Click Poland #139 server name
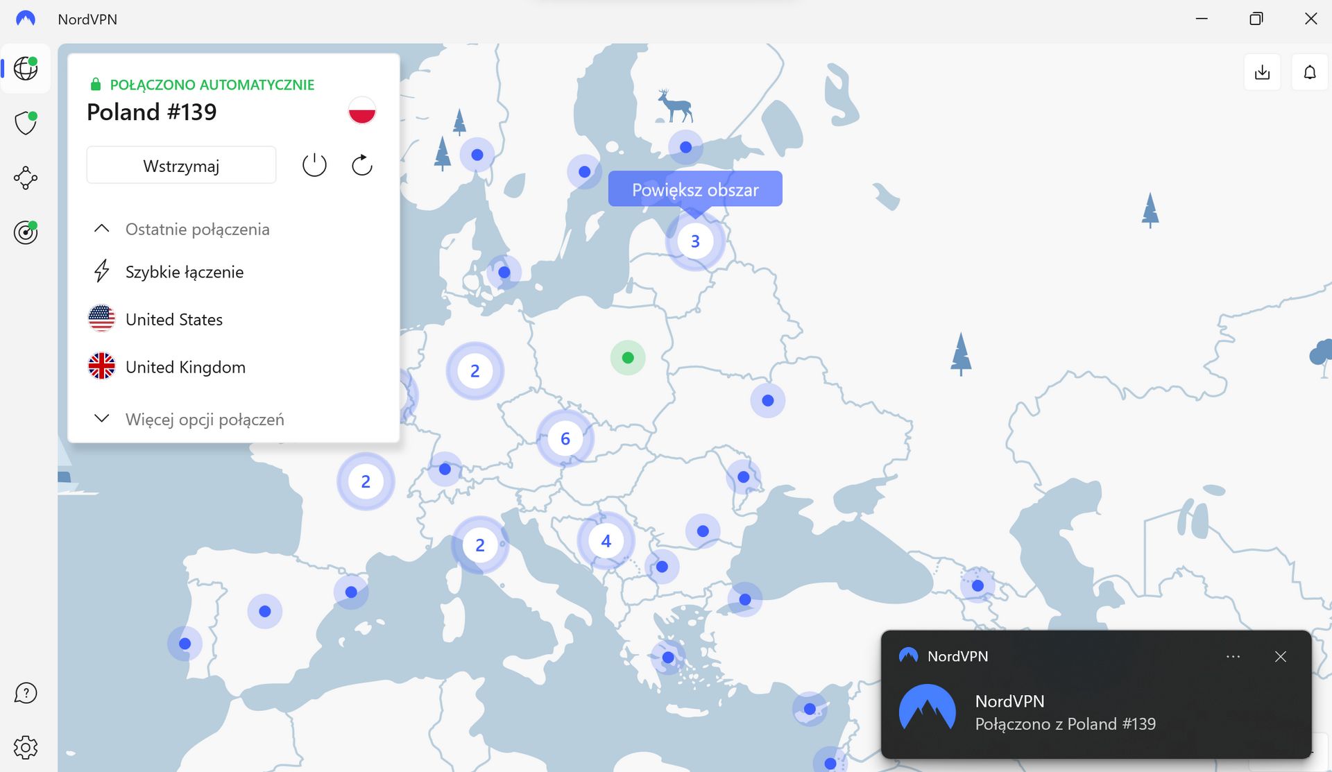This screenshot has height=772, width=1332. [152, 112]
